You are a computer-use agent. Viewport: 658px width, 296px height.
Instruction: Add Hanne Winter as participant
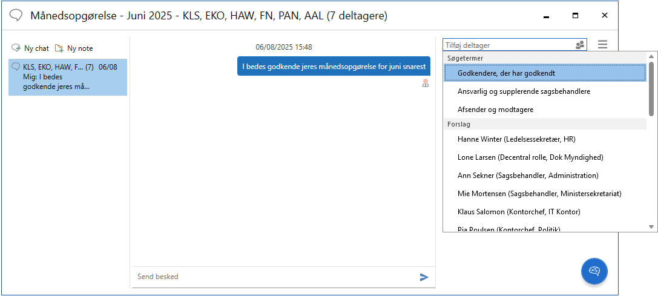(x=545, y=139)
